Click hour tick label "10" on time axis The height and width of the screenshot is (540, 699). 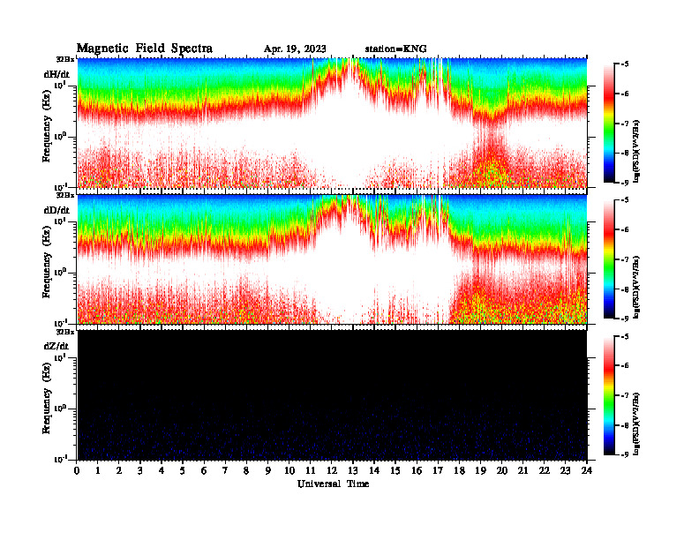coord(289,471)
